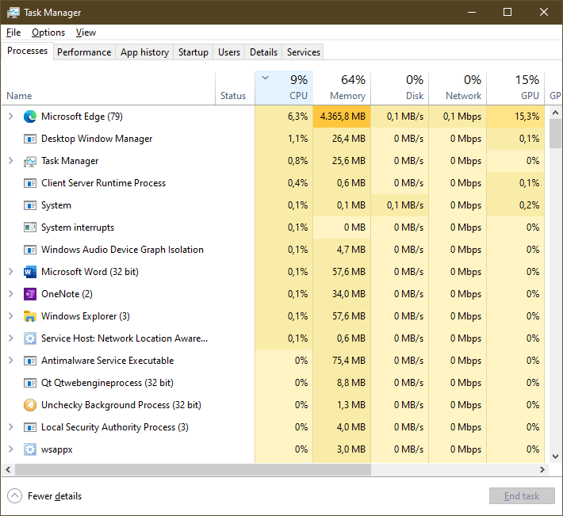Open the Options menu
This screenshot has width=563, height=516.
tap(48, 32)
